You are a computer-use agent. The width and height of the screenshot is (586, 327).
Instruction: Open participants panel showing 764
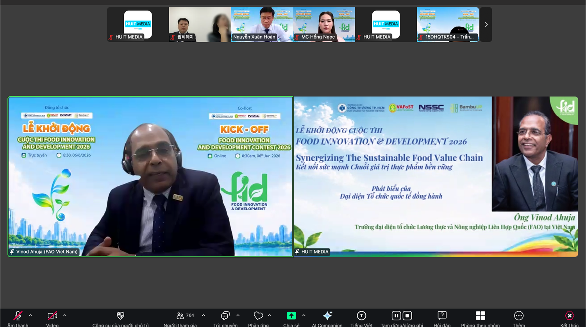click(180, 315)
